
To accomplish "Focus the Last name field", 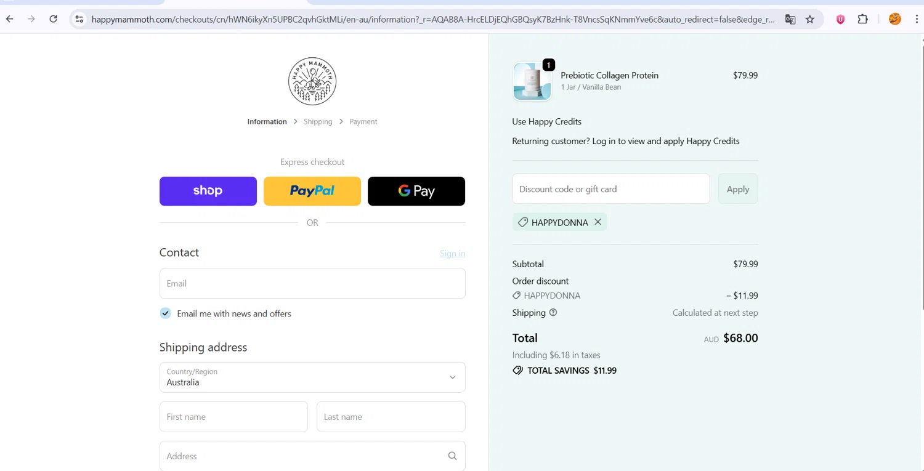I will (391, 417).
